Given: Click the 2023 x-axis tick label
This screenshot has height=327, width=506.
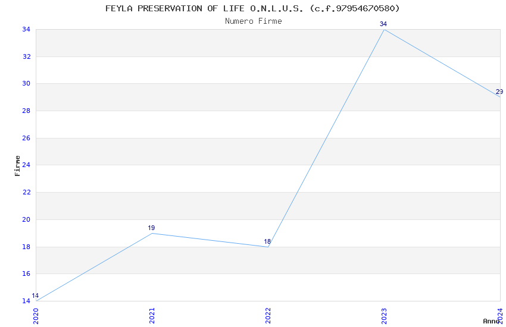Looking at the screenshot, I should pyautogui.click(x=384, y=316).
